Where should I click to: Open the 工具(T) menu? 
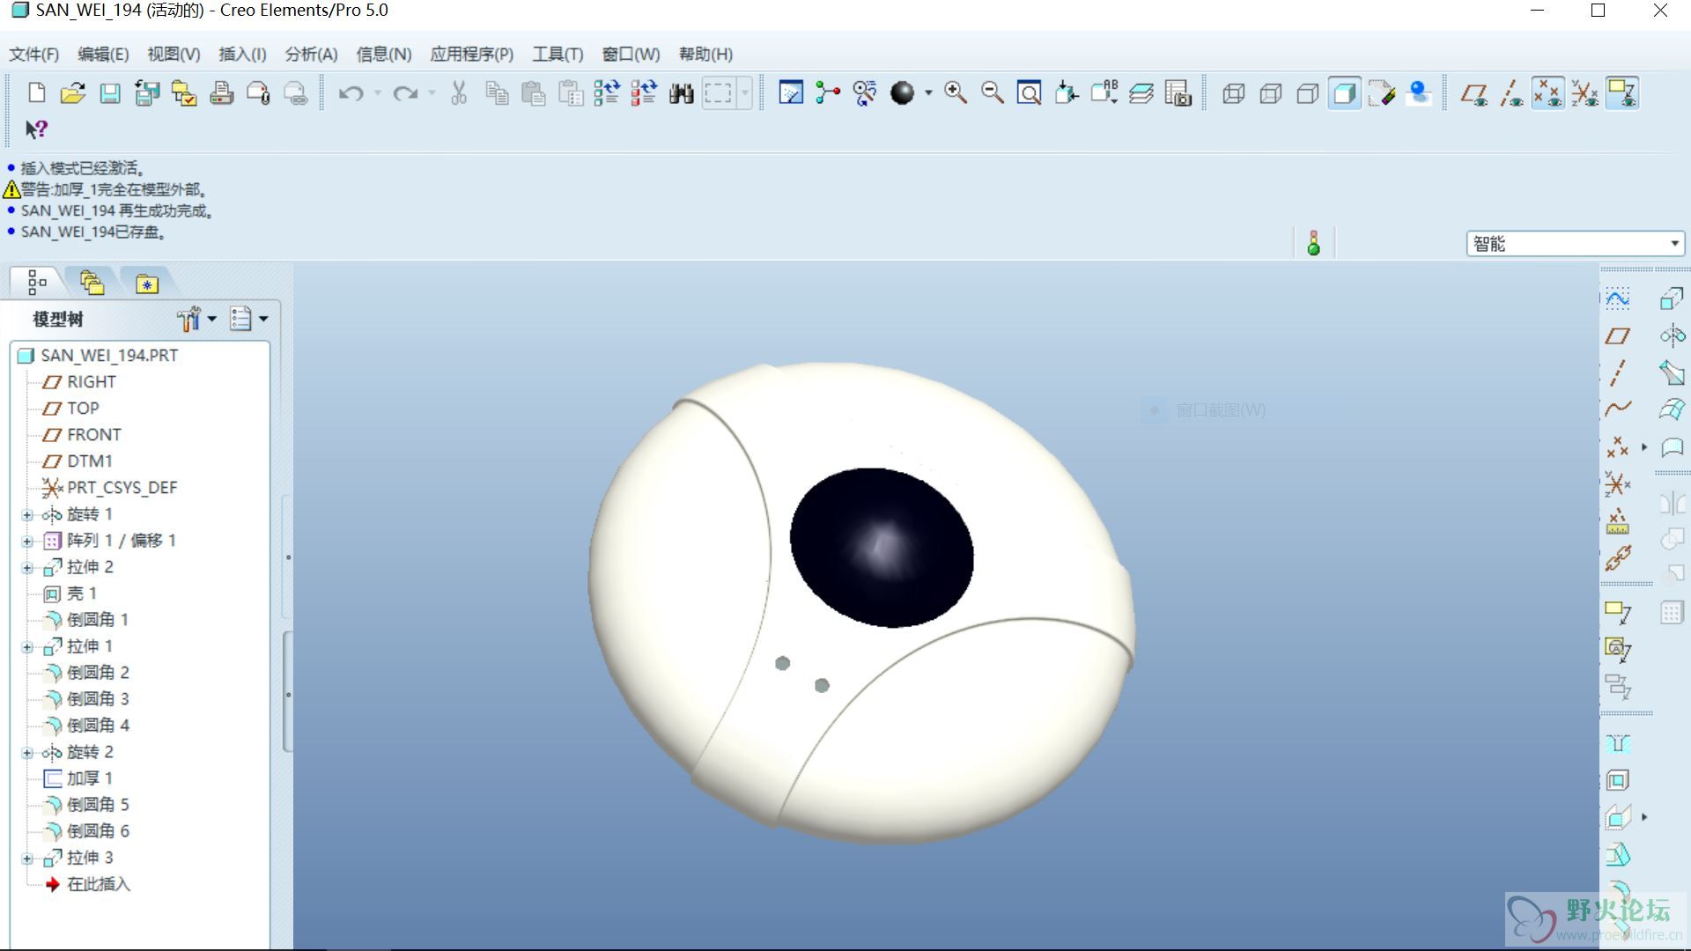(x=557, y=55)
